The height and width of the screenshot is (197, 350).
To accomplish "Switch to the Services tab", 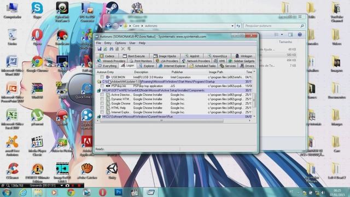I will point(227,66).
